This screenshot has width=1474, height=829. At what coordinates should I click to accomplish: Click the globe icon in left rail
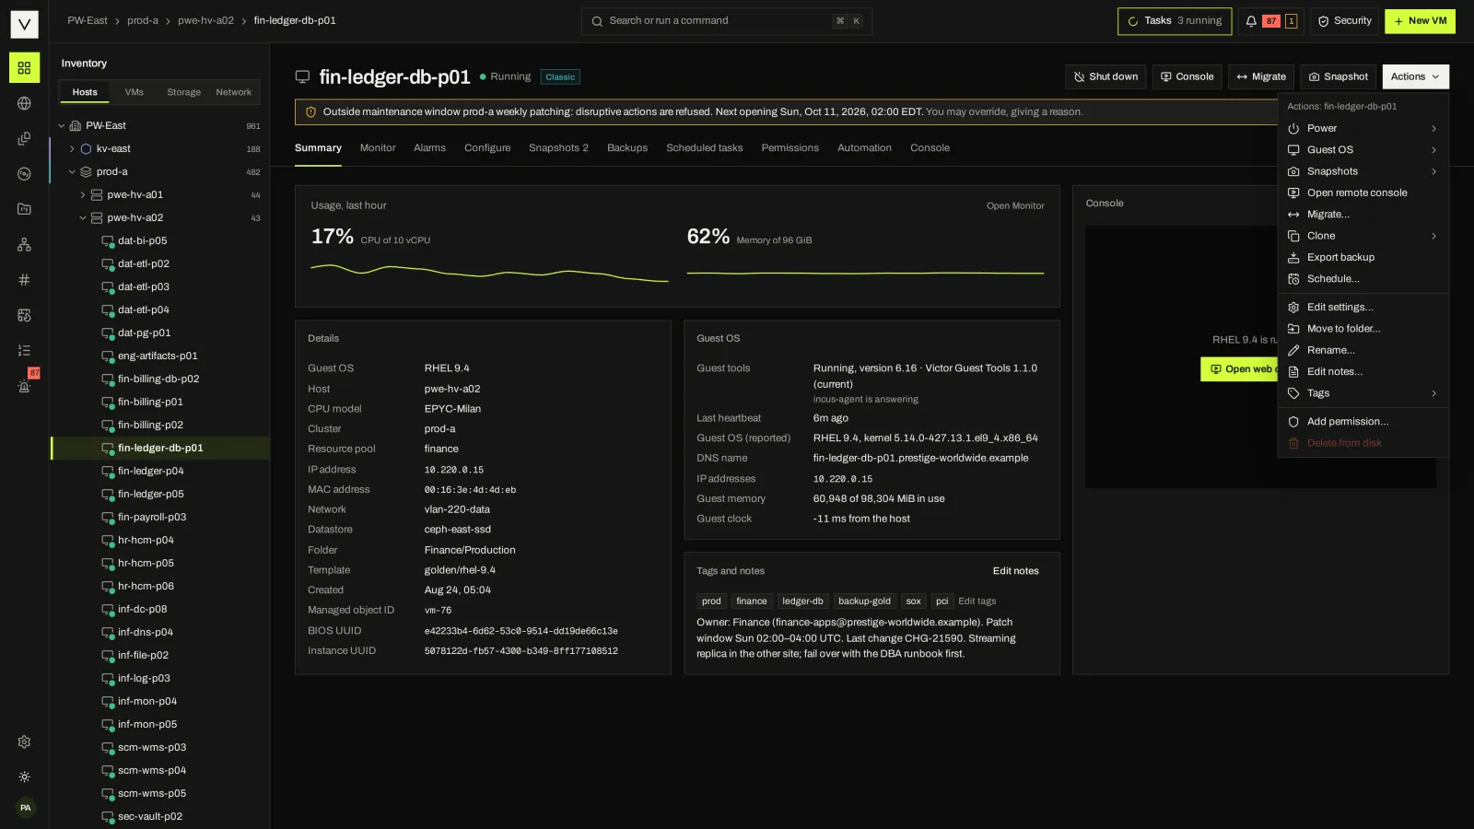24,103
